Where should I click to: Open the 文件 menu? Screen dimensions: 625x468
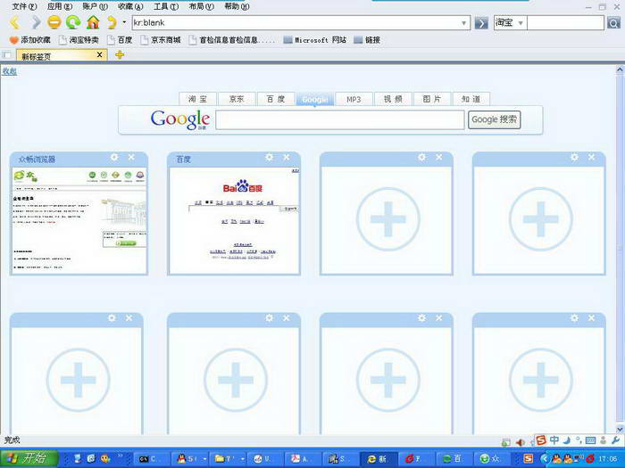24,6
